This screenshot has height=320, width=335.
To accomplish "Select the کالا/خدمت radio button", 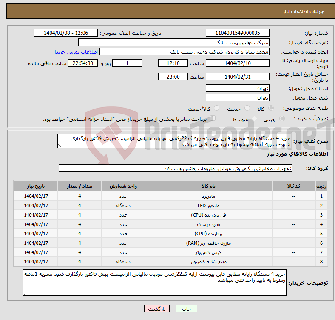I will point(217,108).
